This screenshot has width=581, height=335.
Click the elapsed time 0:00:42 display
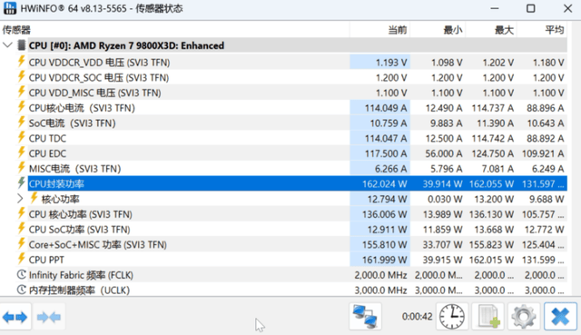tap(418, 317)
